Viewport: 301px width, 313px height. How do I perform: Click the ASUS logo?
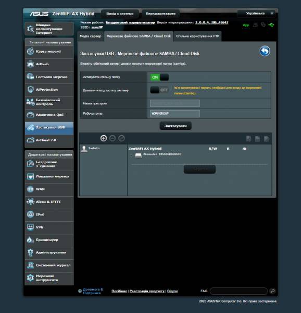(x=39, y=14)
